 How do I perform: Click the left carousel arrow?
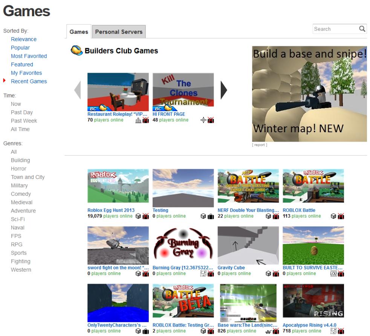click(77, 90)
